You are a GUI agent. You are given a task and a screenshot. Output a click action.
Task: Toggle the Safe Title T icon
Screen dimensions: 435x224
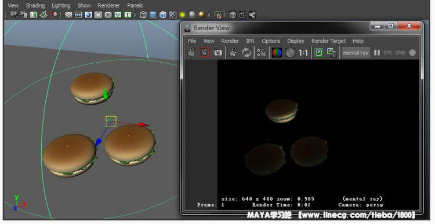(128, 15)
